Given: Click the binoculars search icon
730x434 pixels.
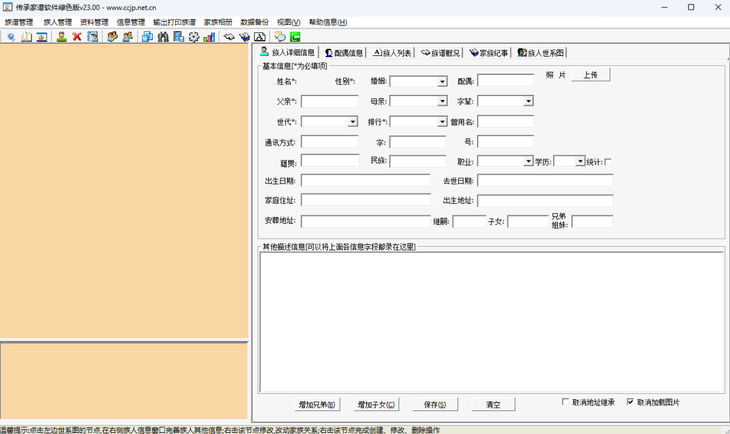Looking at the screenshot, I should (x=163, y=37).
